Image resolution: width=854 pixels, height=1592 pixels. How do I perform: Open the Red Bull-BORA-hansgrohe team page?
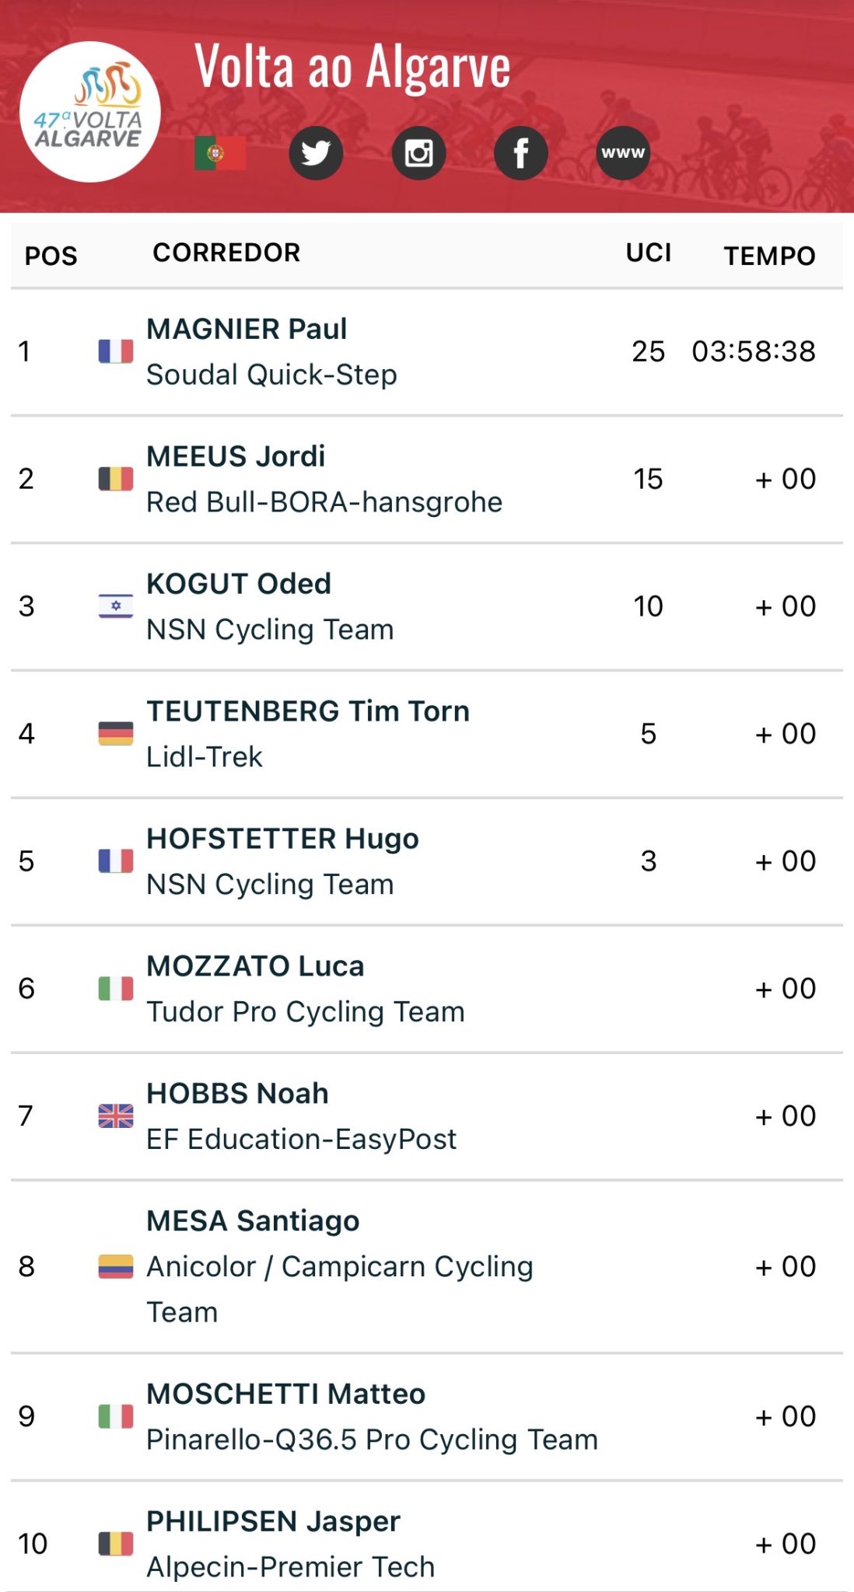pyautogui.click(x=324, y=502)
